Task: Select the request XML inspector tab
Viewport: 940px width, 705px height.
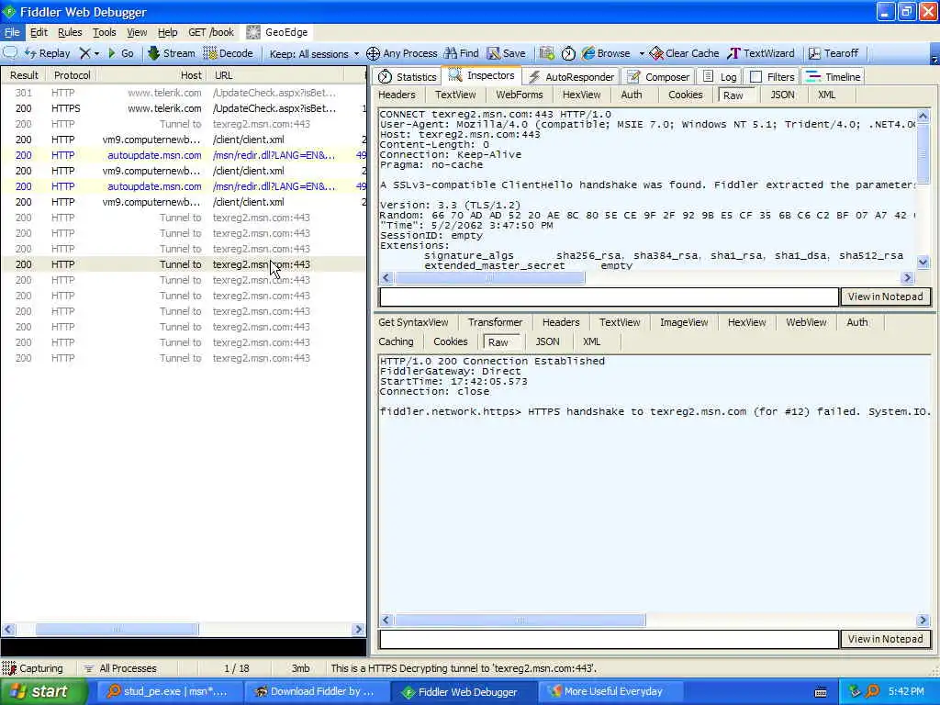Action: (826, 95)
